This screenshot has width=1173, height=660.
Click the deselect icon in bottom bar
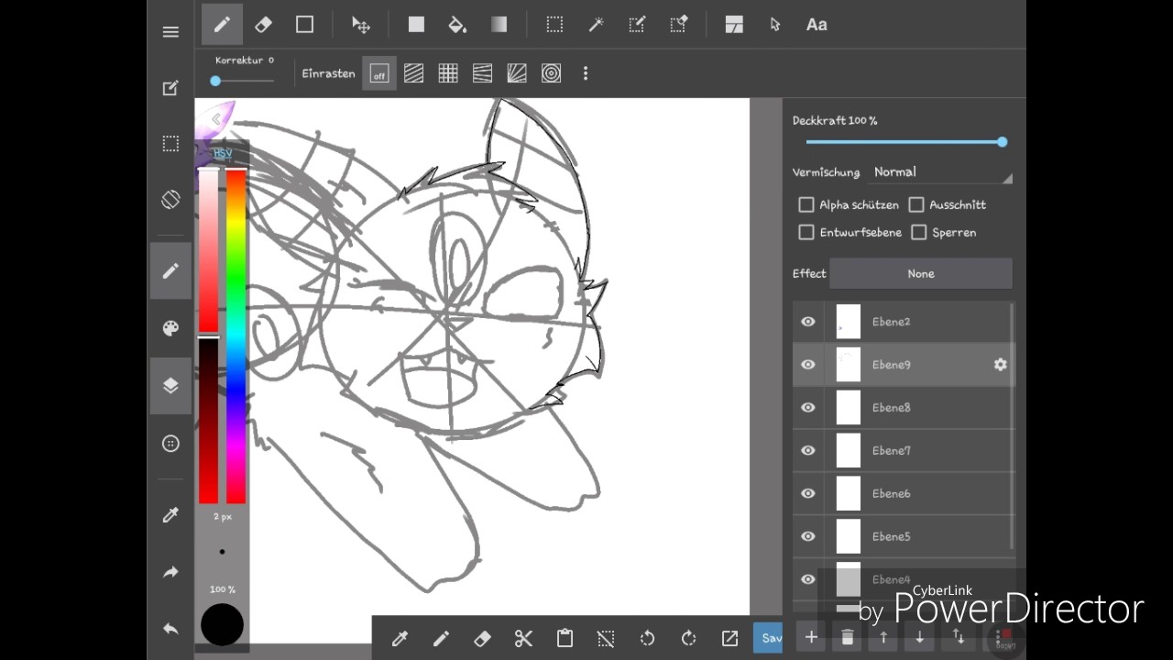click(606, 639)
